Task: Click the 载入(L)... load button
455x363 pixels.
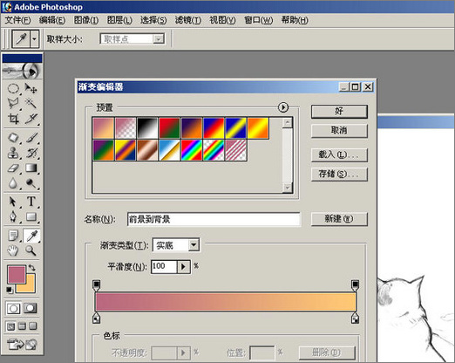Action: (x=339, y=154)
